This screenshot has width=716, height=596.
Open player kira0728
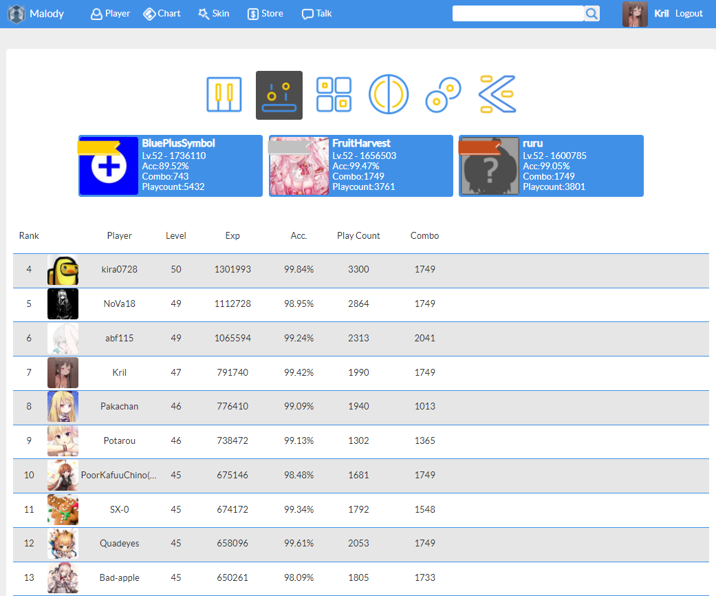(x=119, y=269)
